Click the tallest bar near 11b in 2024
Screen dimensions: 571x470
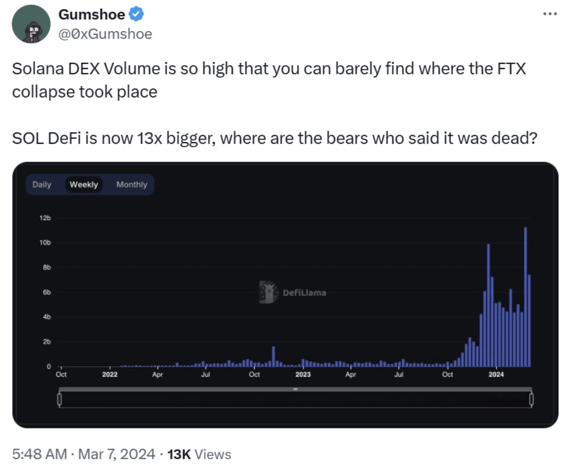tap(525, 297)
